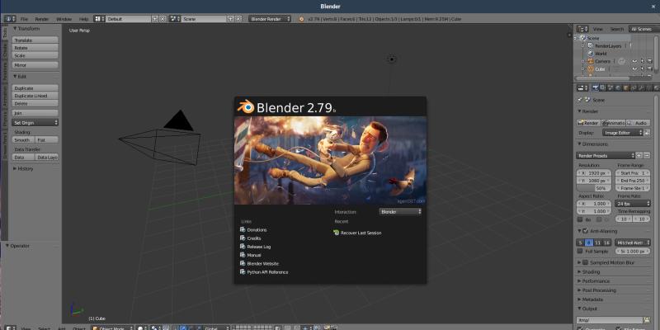Viewport: 660px width, 330px height.
Task: Click the resolution percentage slider
Action: click(x=596, y=188)
